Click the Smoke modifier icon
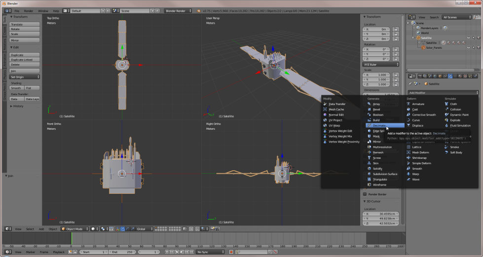Image resolution: width=483 pixels, height=257 pixels. (x=447, y=147)
